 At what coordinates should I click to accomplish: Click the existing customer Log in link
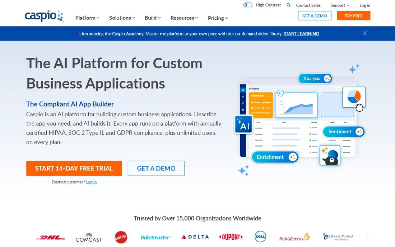click(91, 182)
